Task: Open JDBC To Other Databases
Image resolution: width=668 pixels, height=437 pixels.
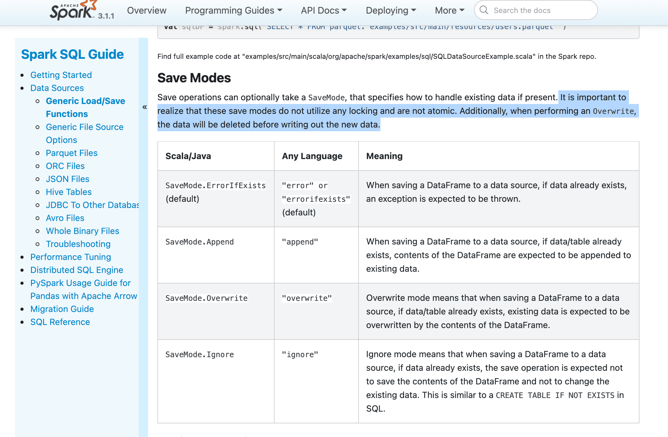Action: [x=92, y=205]
